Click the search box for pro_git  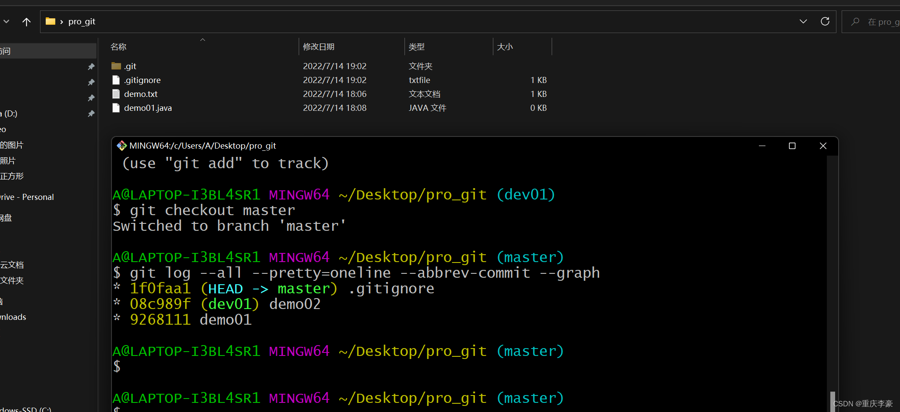coord(871,22)
